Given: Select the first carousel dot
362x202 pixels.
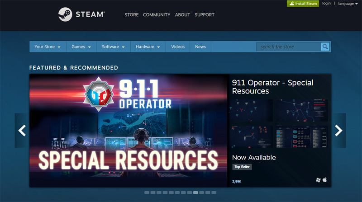Looking at the screenshot, I should pos(147,193).
